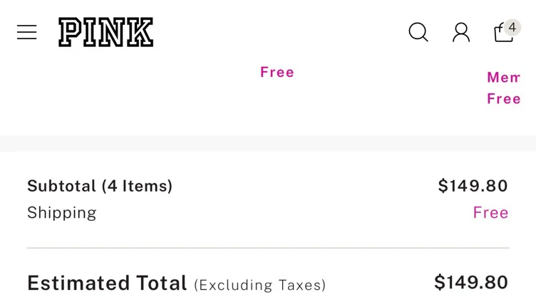Open search with the magnifier icon
The image size is (536, 307).
pyautogui.click(x=418, y=32)
